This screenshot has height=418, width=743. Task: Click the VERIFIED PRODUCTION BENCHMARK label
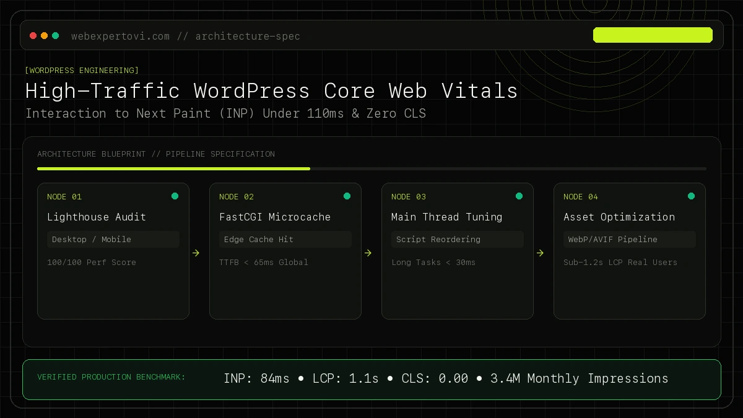111,377
